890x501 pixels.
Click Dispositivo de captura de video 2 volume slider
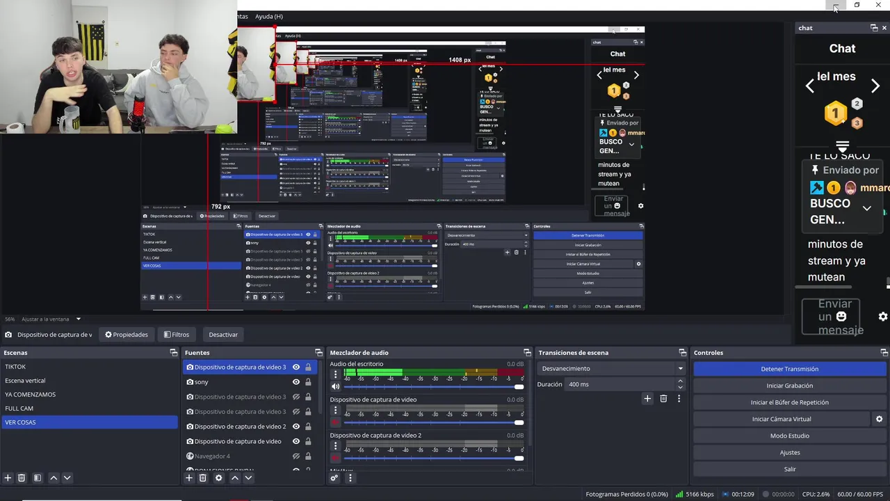[435, 458]
